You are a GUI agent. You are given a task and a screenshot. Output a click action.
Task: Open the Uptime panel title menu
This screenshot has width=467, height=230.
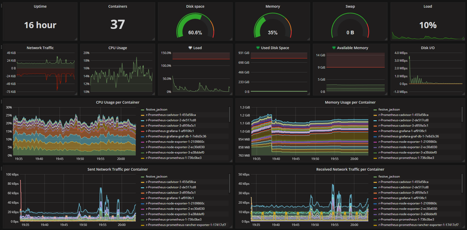(40, 6)
